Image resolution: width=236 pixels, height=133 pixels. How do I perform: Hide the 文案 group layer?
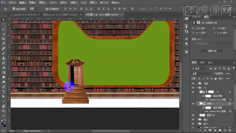pyautogui.click(x=193, y=83)
